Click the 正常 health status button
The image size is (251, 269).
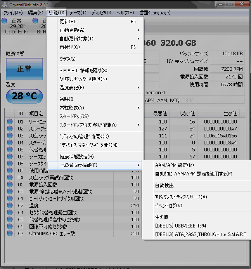(24, 69)
